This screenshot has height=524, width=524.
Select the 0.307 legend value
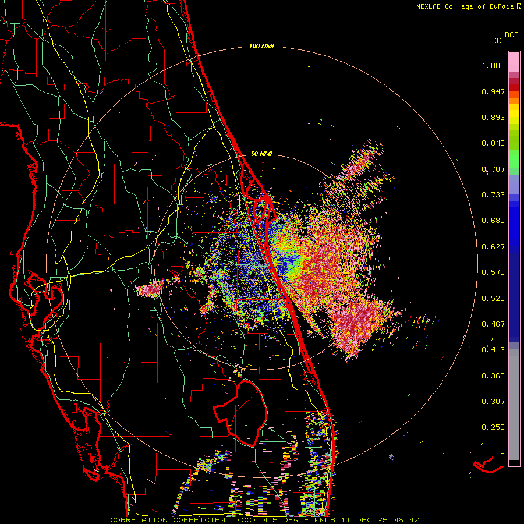tap(493, 402)
